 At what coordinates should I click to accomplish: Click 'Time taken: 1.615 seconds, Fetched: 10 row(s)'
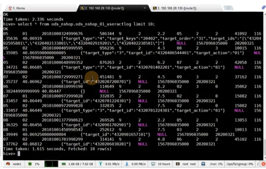pyautogui.click(x=57, y=149)
